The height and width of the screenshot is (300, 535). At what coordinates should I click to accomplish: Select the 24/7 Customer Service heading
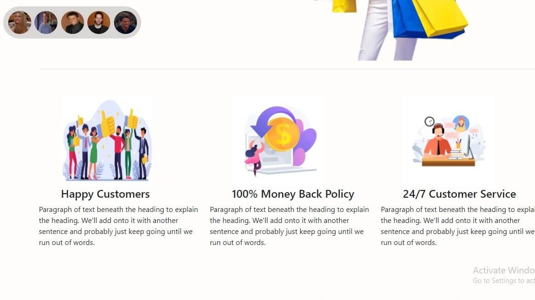click(x=459, y=194)
